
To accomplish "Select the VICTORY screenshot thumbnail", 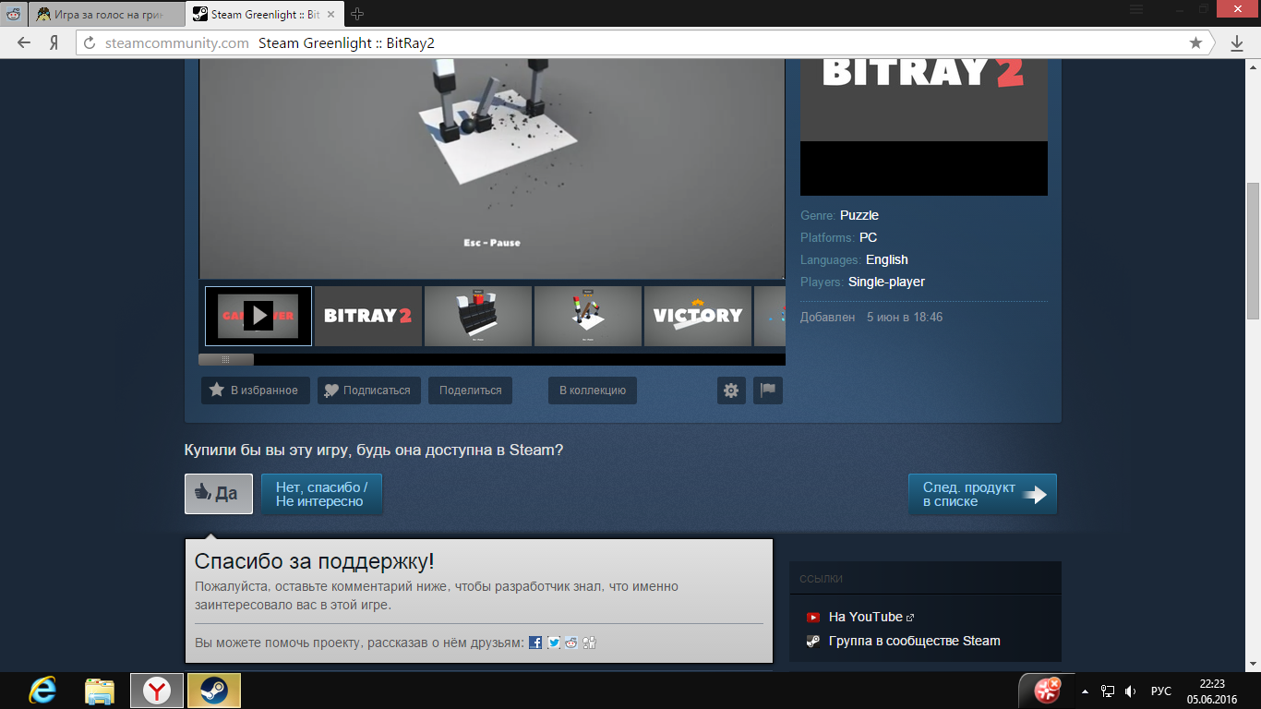I will coord(697,316).
